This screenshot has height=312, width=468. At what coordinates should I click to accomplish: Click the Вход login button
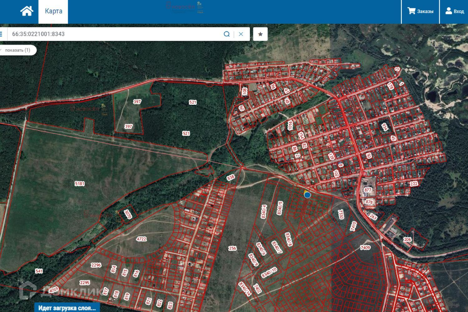coord(455,11)
